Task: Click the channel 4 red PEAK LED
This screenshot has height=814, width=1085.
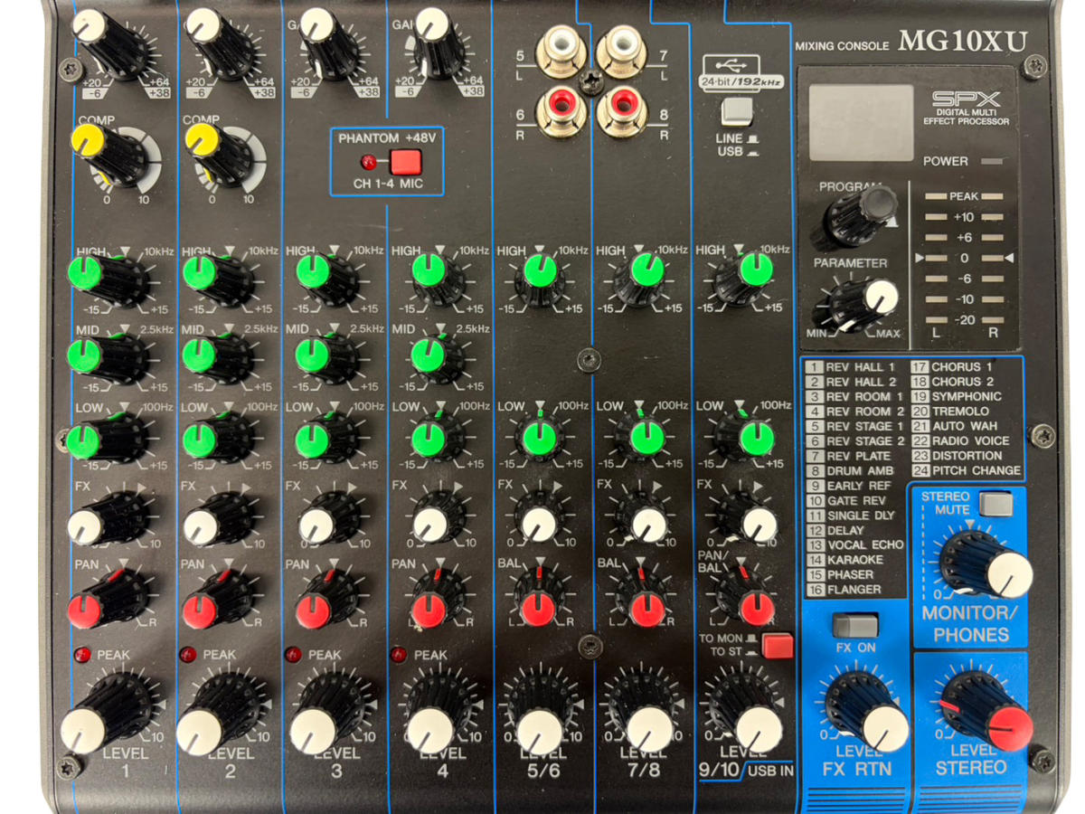Action: (397, 654)
